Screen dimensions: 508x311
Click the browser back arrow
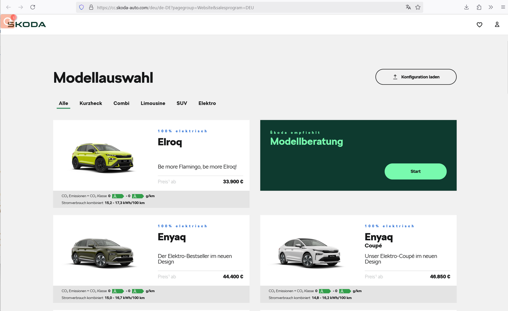(x=8, y=7)
